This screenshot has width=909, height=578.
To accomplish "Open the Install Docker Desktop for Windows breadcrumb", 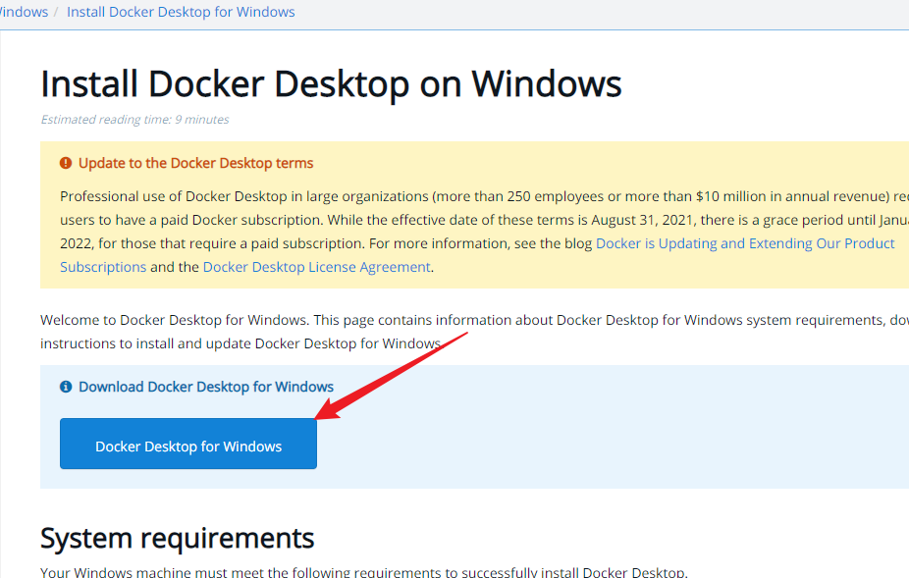I will (181, 12).
